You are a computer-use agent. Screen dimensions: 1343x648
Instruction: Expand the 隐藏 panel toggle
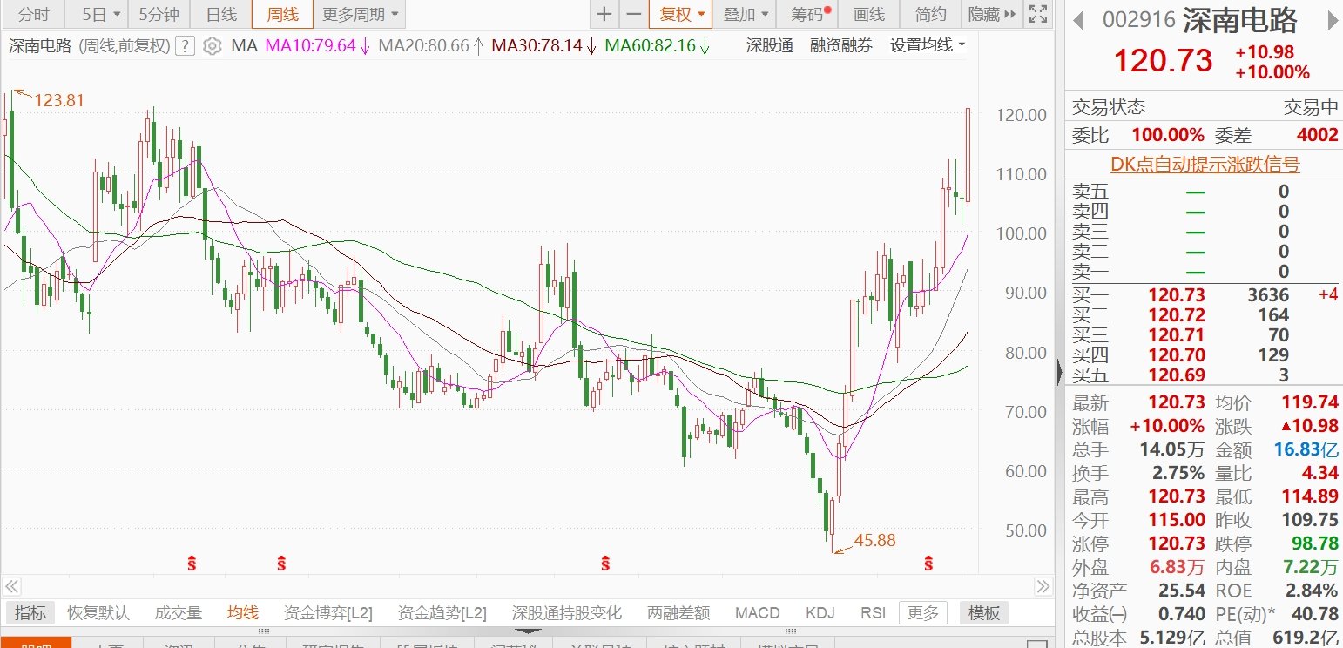point(992,14)
